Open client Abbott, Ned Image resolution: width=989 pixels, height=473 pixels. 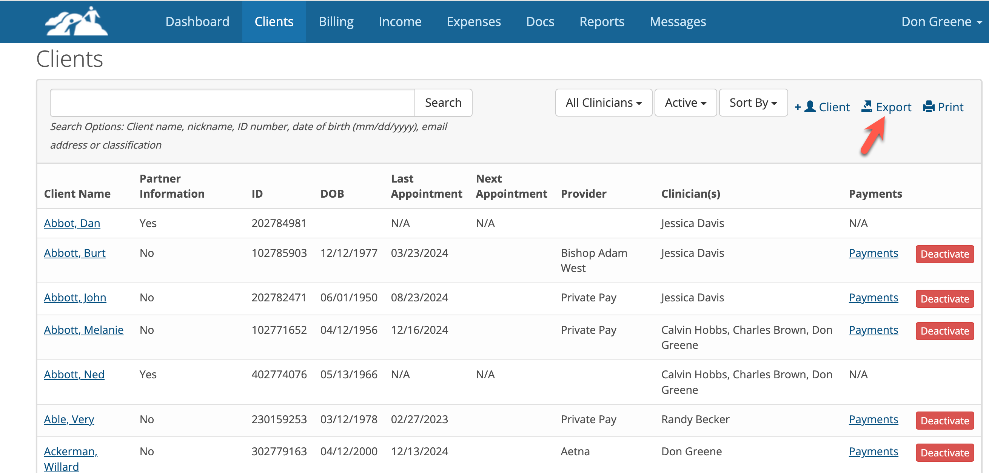pos(74,375)
